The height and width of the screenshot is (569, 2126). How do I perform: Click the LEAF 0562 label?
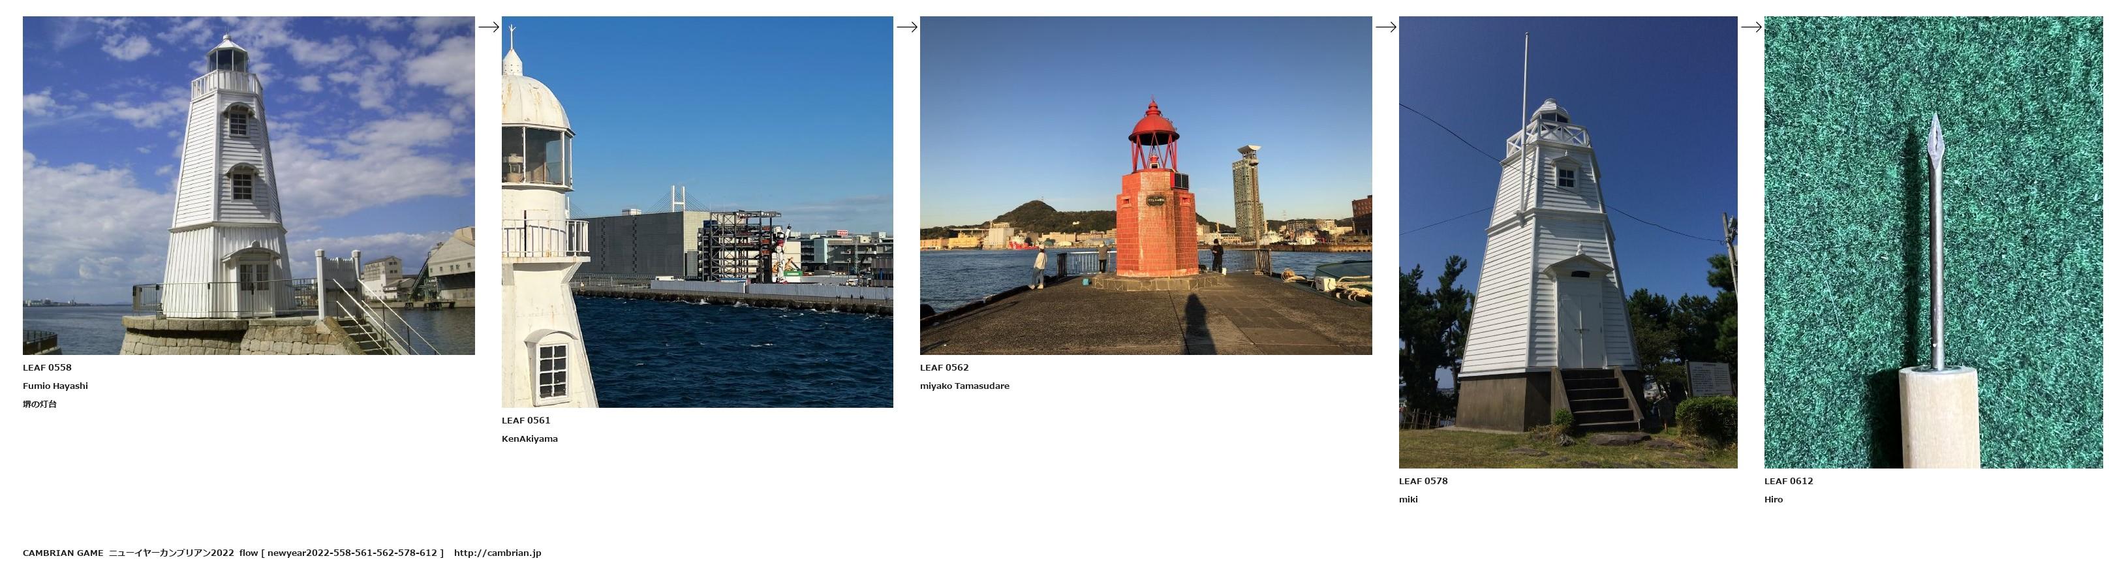pos(944,367)
